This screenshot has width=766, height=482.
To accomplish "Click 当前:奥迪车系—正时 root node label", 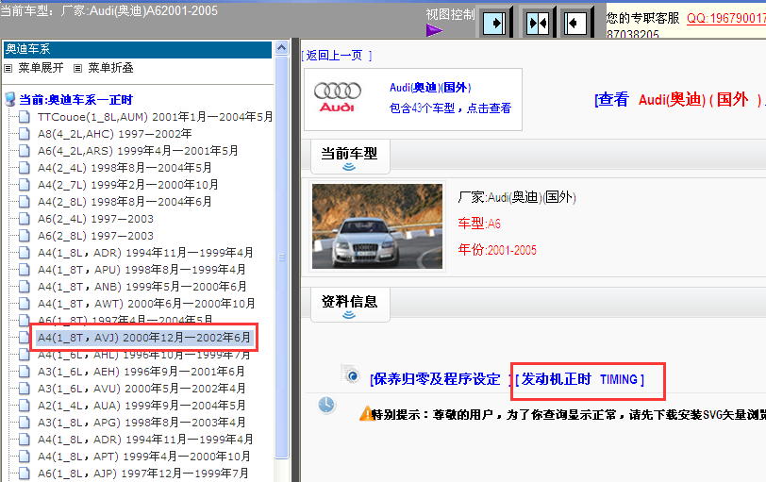I will point(75,100).
